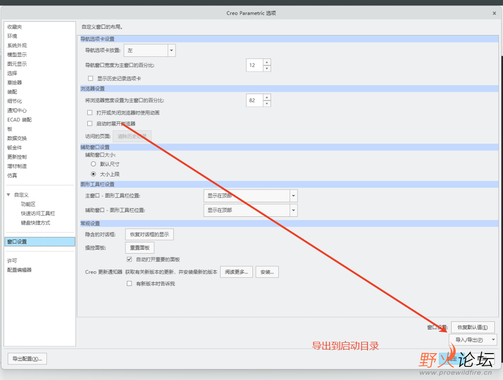Click 清除历史记录 button

132,136
